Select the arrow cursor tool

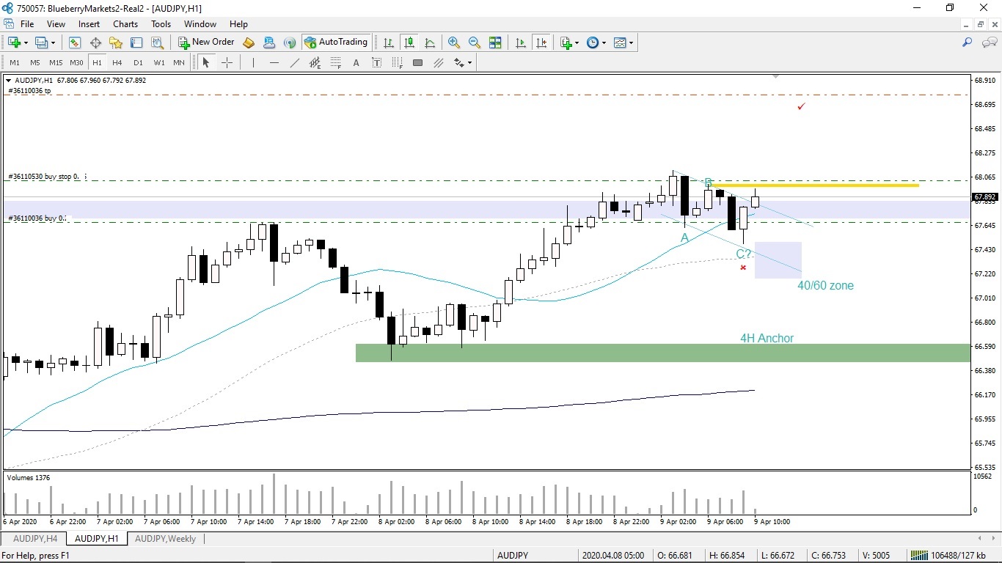pos(206,63)
